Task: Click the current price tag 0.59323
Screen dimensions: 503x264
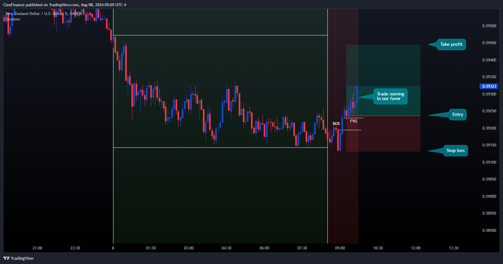Action: (489, 86)
